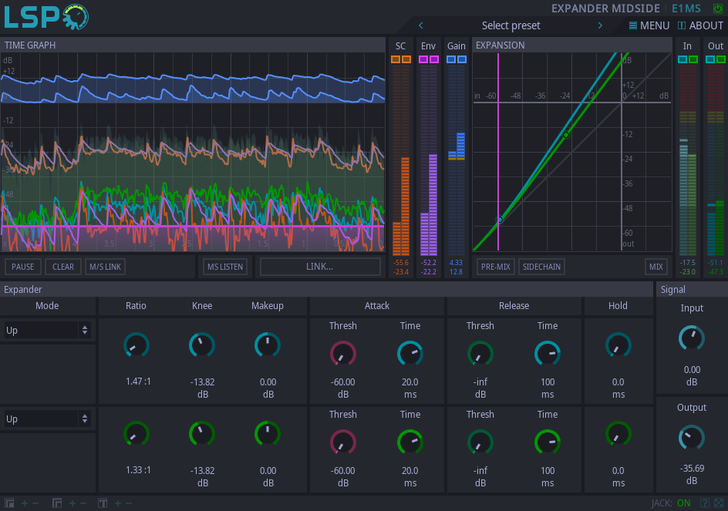Image resolution: width=728 pixels, height=511 pixels.
Task: Click the LINK... field
Action: (320, 267)
